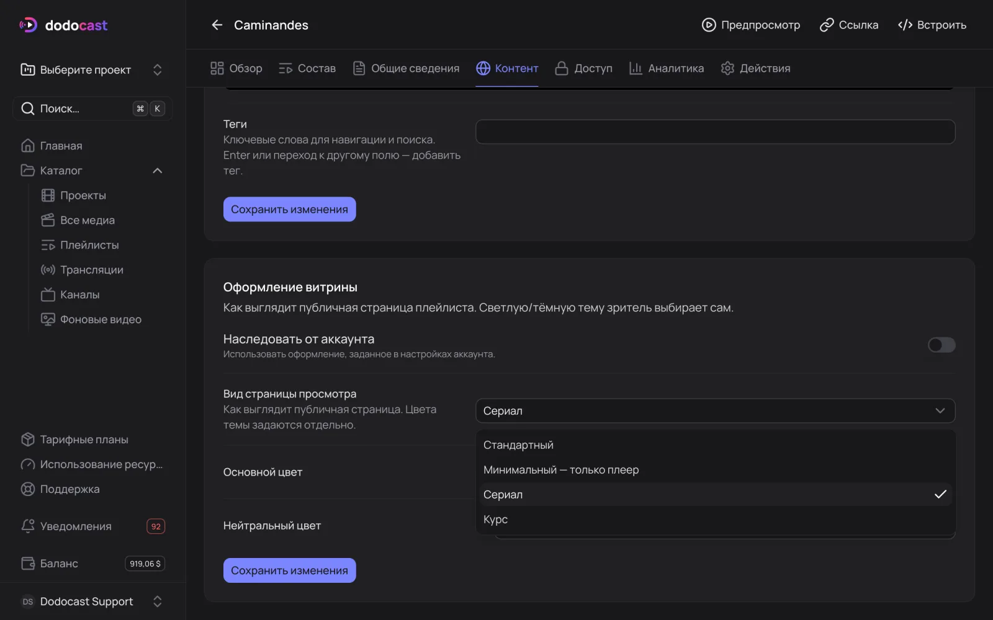Focus the Теги input field

pos(715,131)
